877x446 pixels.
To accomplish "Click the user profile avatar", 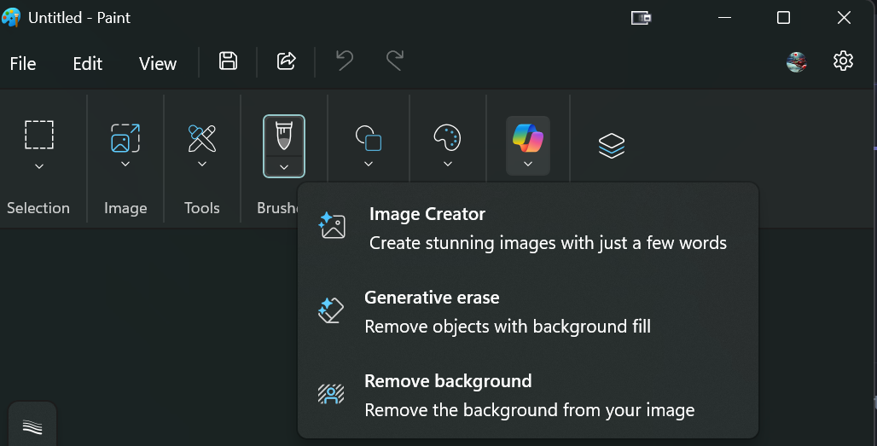I will point(797,61).
